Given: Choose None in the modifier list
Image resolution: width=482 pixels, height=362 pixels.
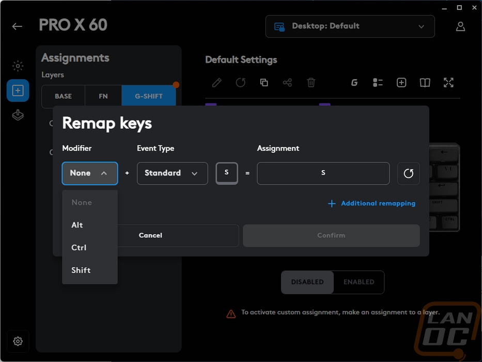Looking at the screenshot, I should click(x=90, y=203).
